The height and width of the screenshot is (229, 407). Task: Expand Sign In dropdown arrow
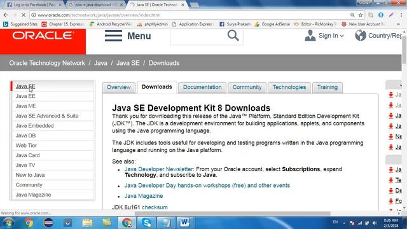pyautogui.click(x=341, y=36)
